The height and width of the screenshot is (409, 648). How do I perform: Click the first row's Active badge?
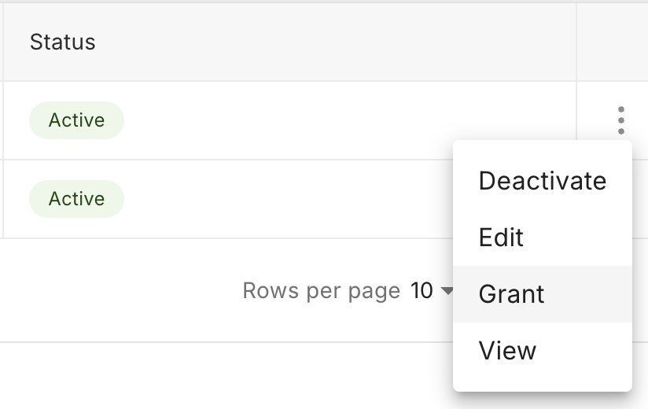tap(76, 120)
